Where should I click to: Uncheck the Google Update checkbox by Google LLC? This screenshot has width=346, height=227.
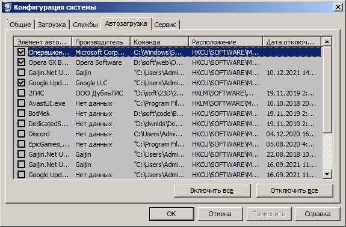click(21, 83)
